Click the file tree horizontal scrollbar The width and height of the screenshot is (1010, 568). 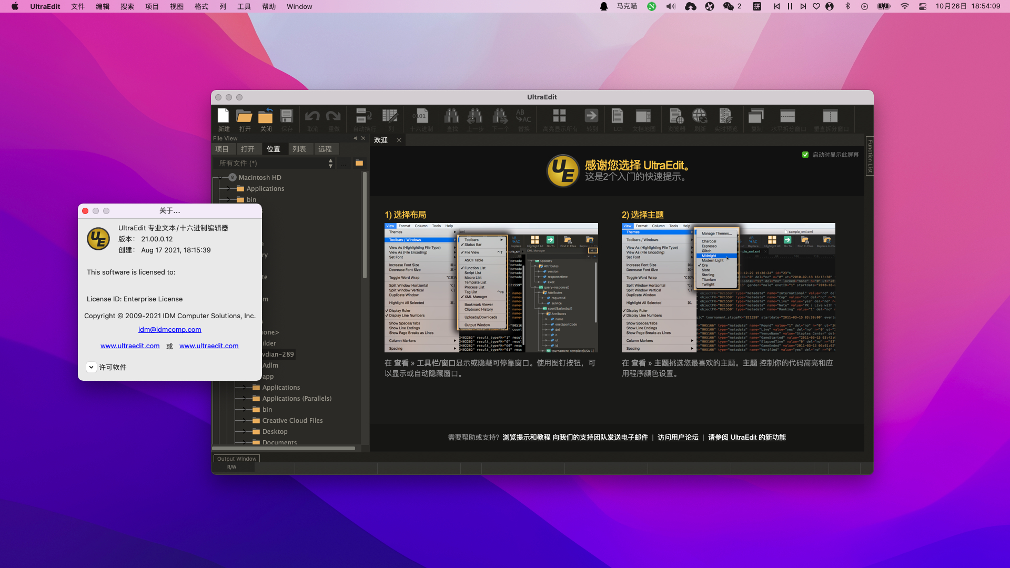284,449
